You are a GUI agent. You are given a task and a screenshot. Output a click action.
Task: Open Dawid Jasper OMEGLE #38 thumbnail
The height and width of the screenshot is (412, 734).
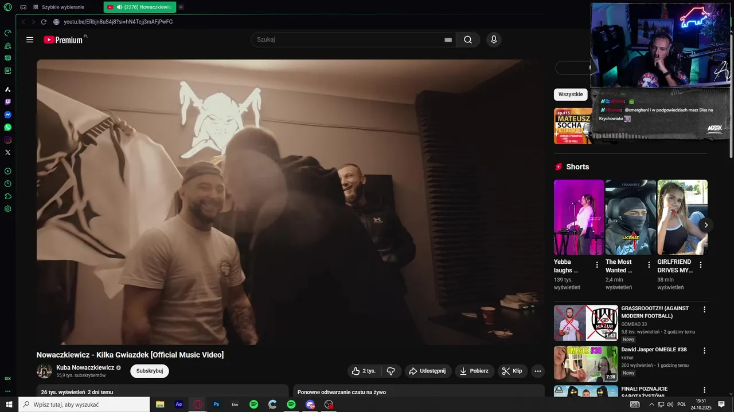[586, 364]
